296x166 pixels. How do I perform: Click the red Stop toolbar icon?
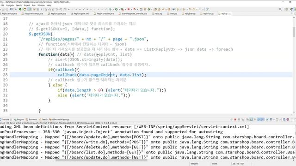[129, 9]
